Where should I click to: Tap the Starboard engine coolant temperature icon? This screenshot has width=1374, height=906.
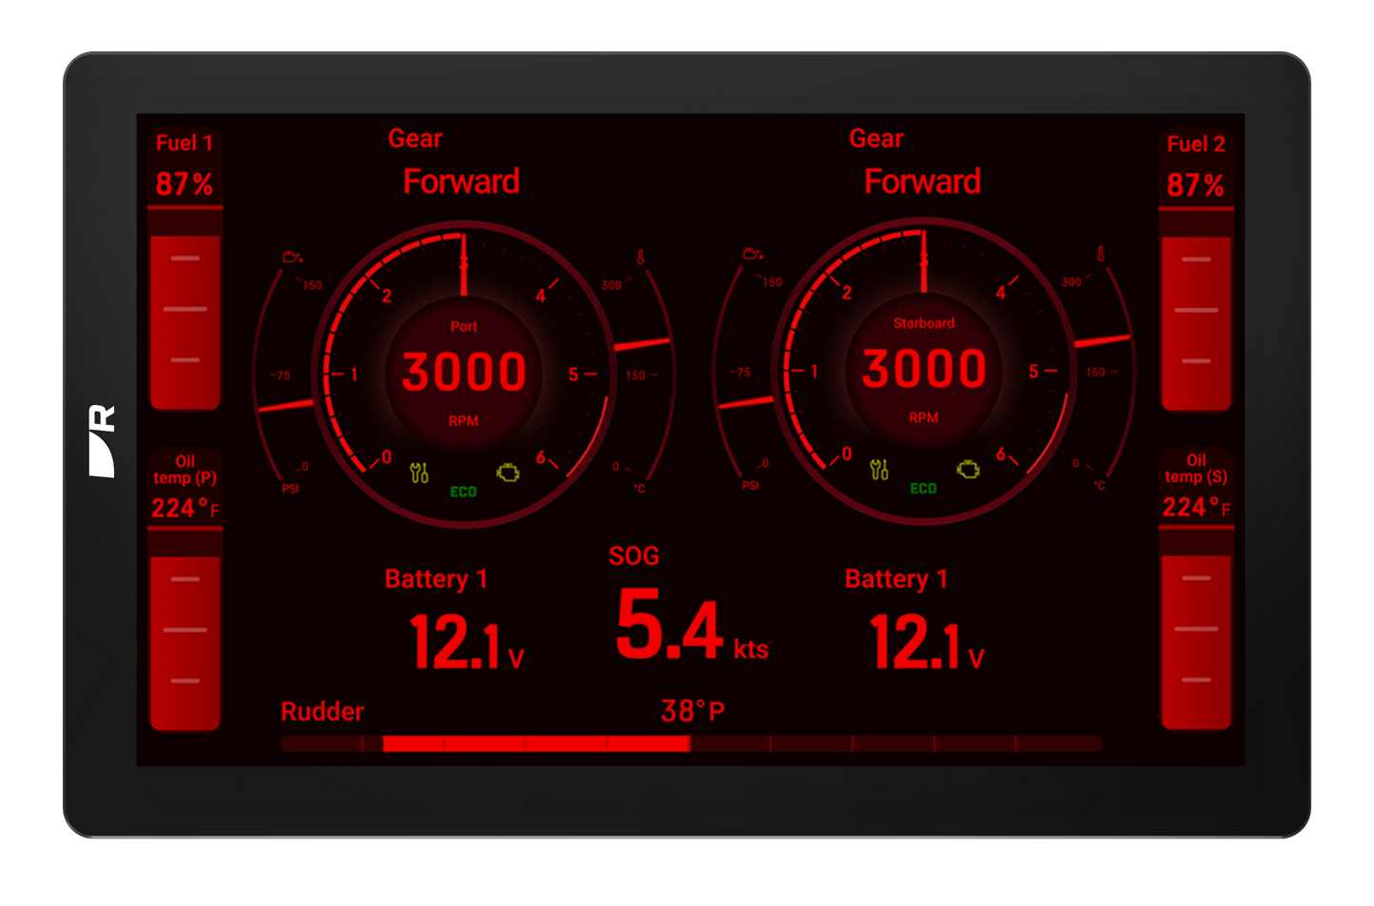[x=1101, y=255]
